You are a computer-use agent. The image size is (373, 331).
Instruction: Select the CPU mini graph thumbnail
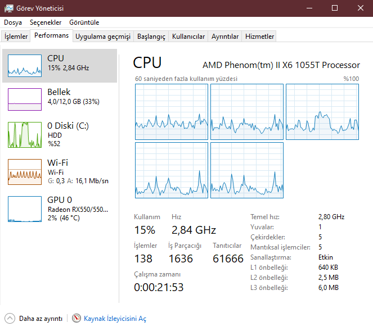pos(25,66)
